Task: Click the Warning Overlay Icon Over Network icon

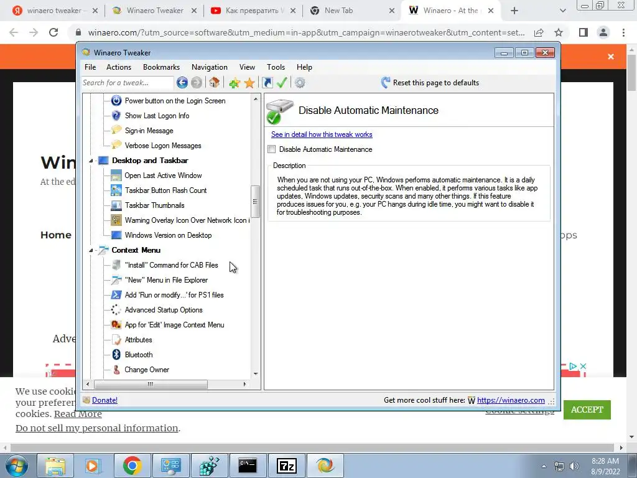Action: [x=116, y=220]
